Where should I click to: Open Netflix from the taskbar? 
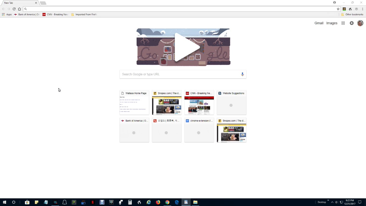[x=92, y=202]
